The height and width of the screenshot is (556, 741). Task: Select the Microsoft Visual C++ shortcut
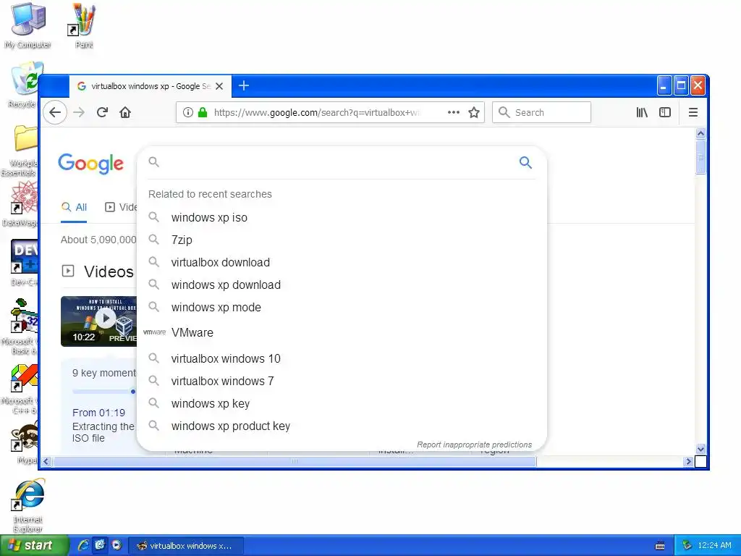(x=20, y=389)
